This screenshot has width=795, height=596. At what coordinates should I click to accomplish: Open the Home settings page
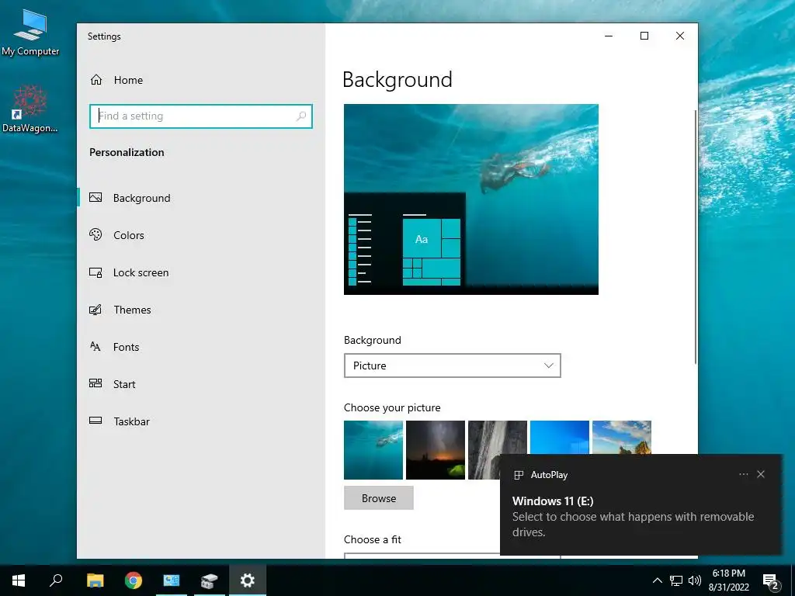click(116, 80)
